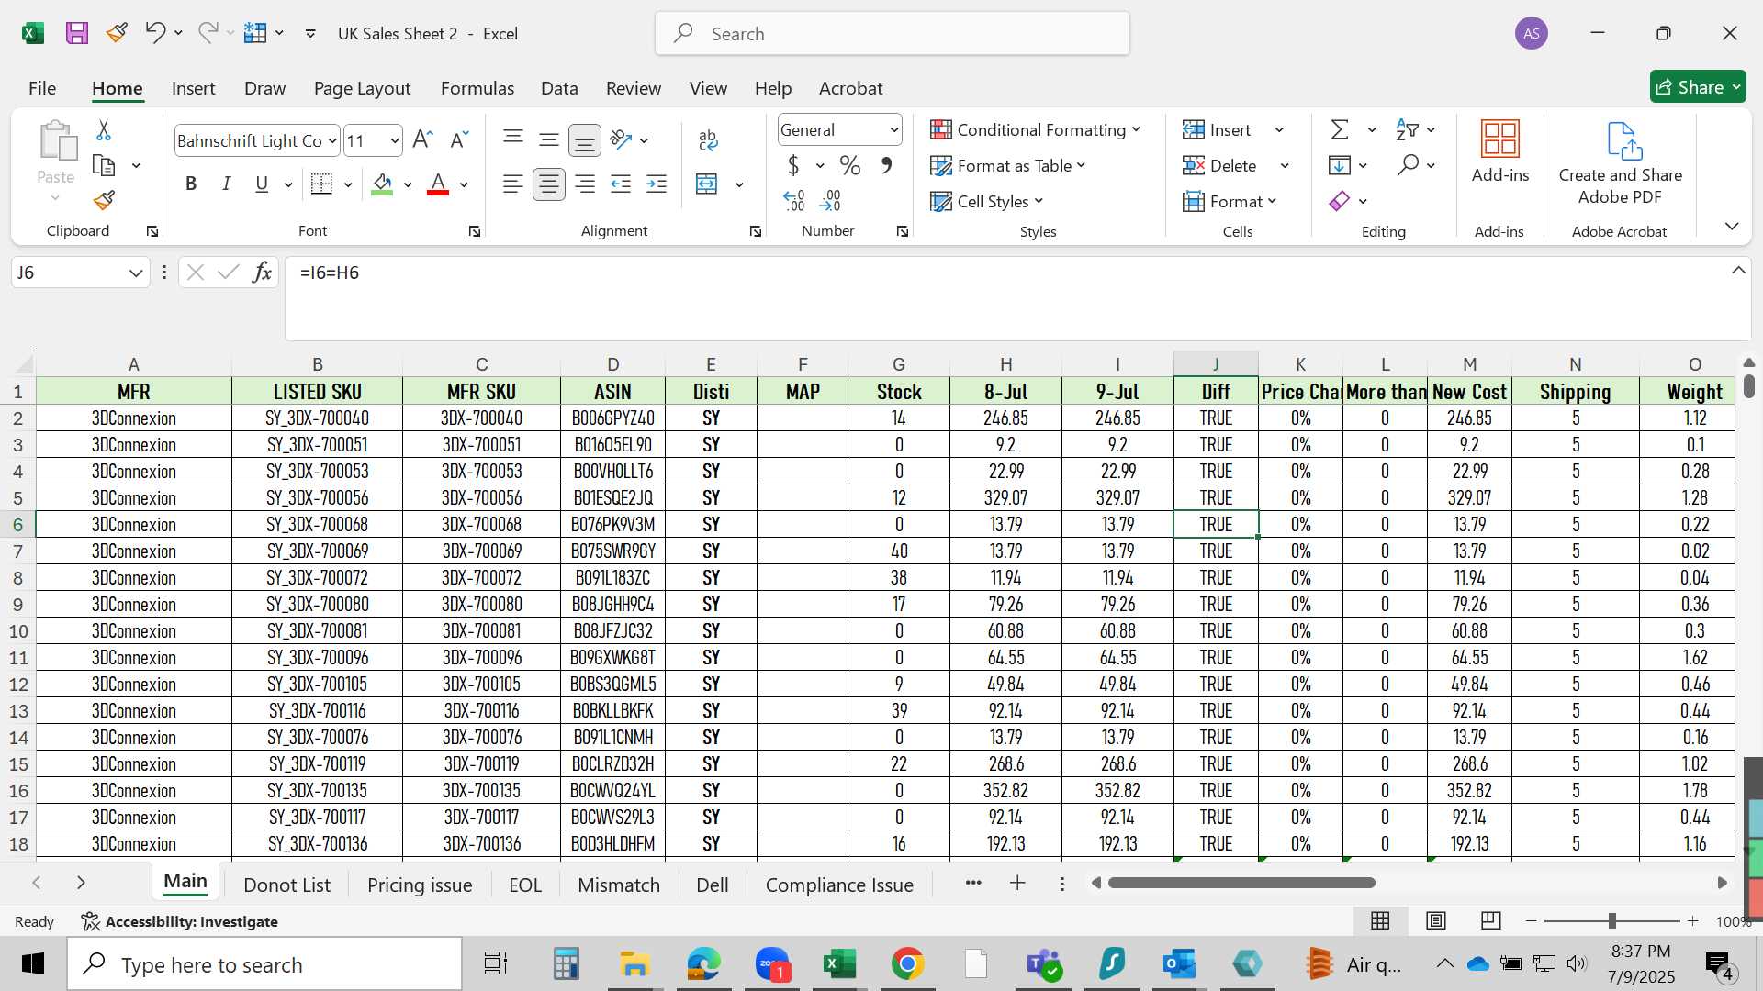Click the AutoSum sigma icon

[x=1340, y=129]
